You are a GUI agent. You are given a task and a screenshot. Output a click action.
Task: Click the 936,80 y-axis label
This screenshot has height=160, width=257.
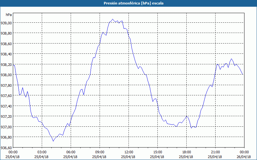coord(6,137)
